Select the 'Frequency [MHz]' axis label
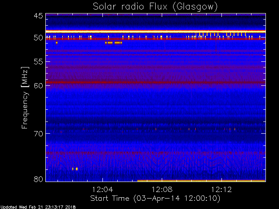The height and width of the screenshot is (209, 279). (x=25, y=98)
